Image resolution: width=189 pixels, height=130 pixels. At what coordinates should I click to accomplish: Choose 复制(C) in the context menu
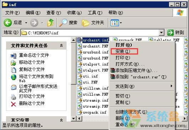pyautogui.click(x=123, y=102)
